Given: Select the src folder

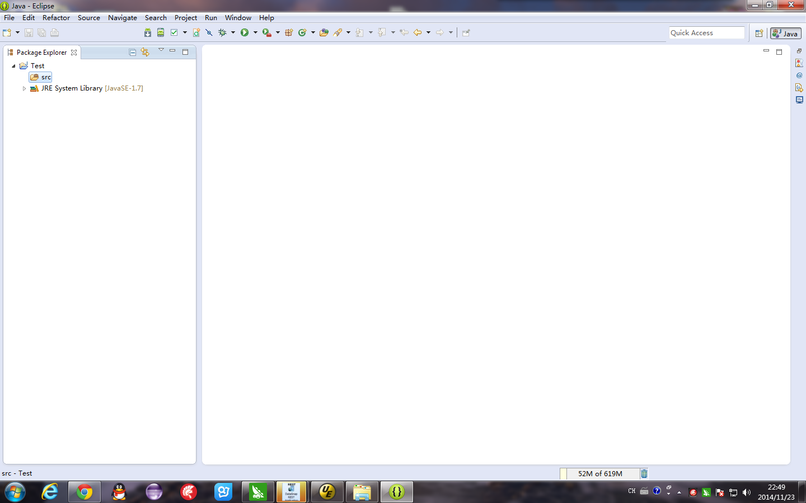Looking at the screenshot, I should [x=41, y=77].
